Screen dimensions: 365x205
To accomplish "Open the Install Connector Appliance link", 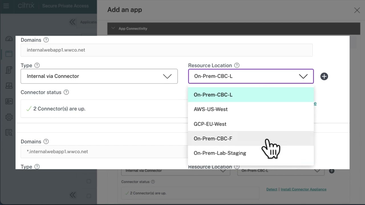I will point(303,189).
